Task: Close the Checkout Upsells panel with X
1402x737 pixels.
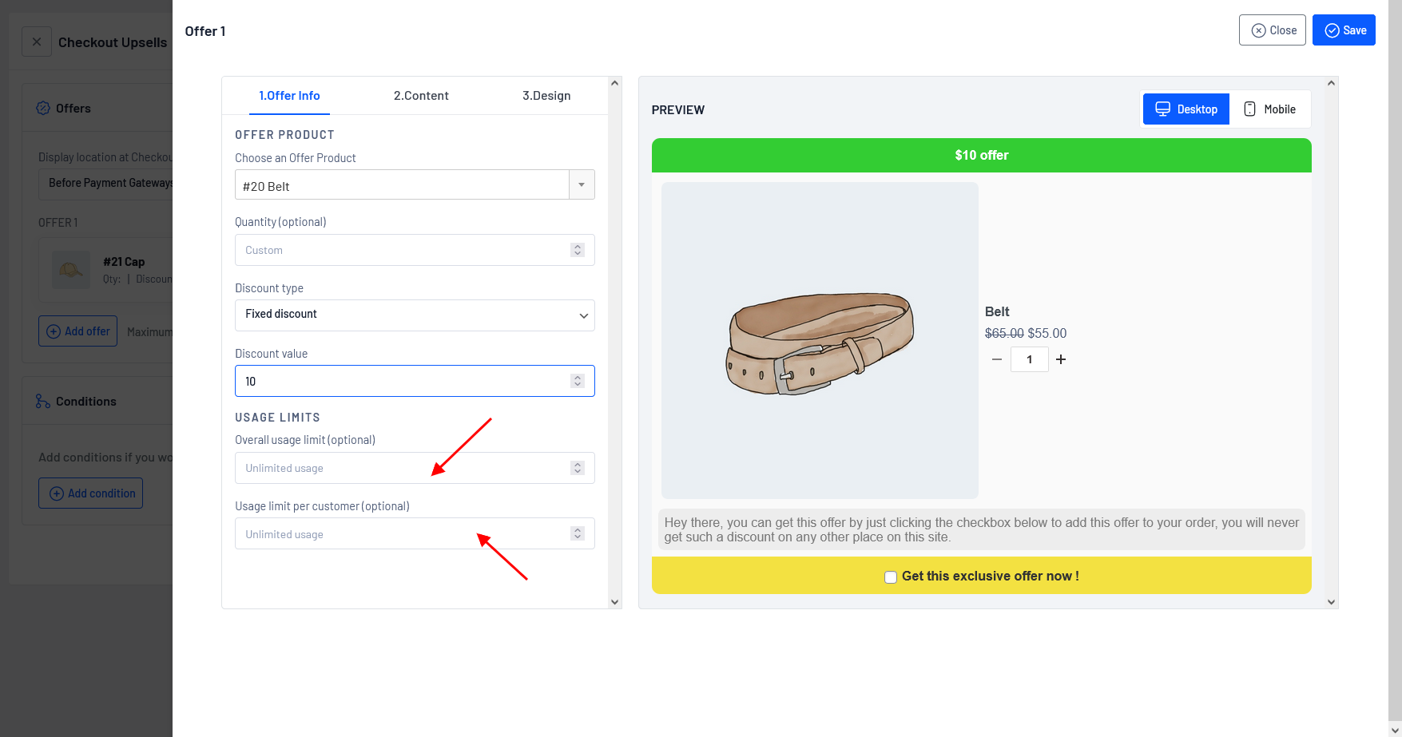Action: (x=37, y=42)
